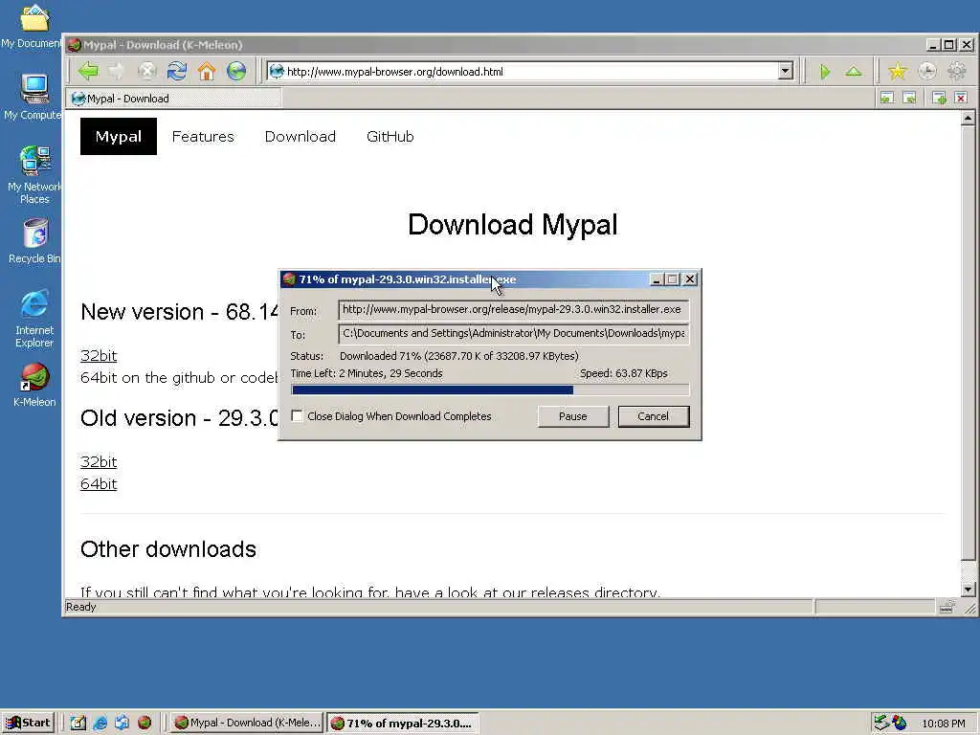Image resolution: width=980 pixels, height=735 pixels.
Task: Switch to Mypal - Download taskbar button
Action: coord(247,723)
